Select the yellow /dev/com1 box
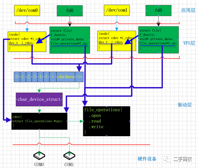Image resolution: width=198 pixels, height=168 pixels. 117,10
